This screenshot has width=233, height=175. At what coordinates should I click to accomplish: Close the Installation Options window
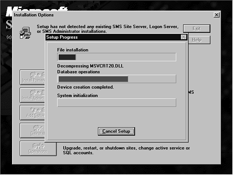(217, 15)
